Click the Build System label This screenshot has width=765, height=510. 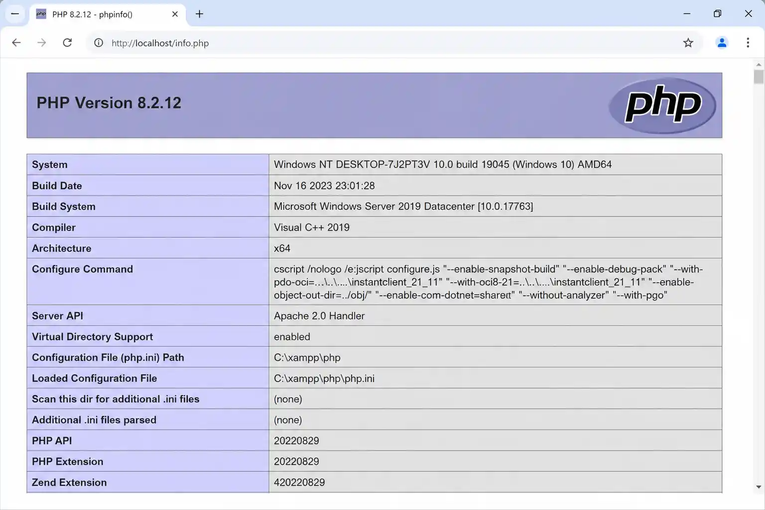pos(64,207)
